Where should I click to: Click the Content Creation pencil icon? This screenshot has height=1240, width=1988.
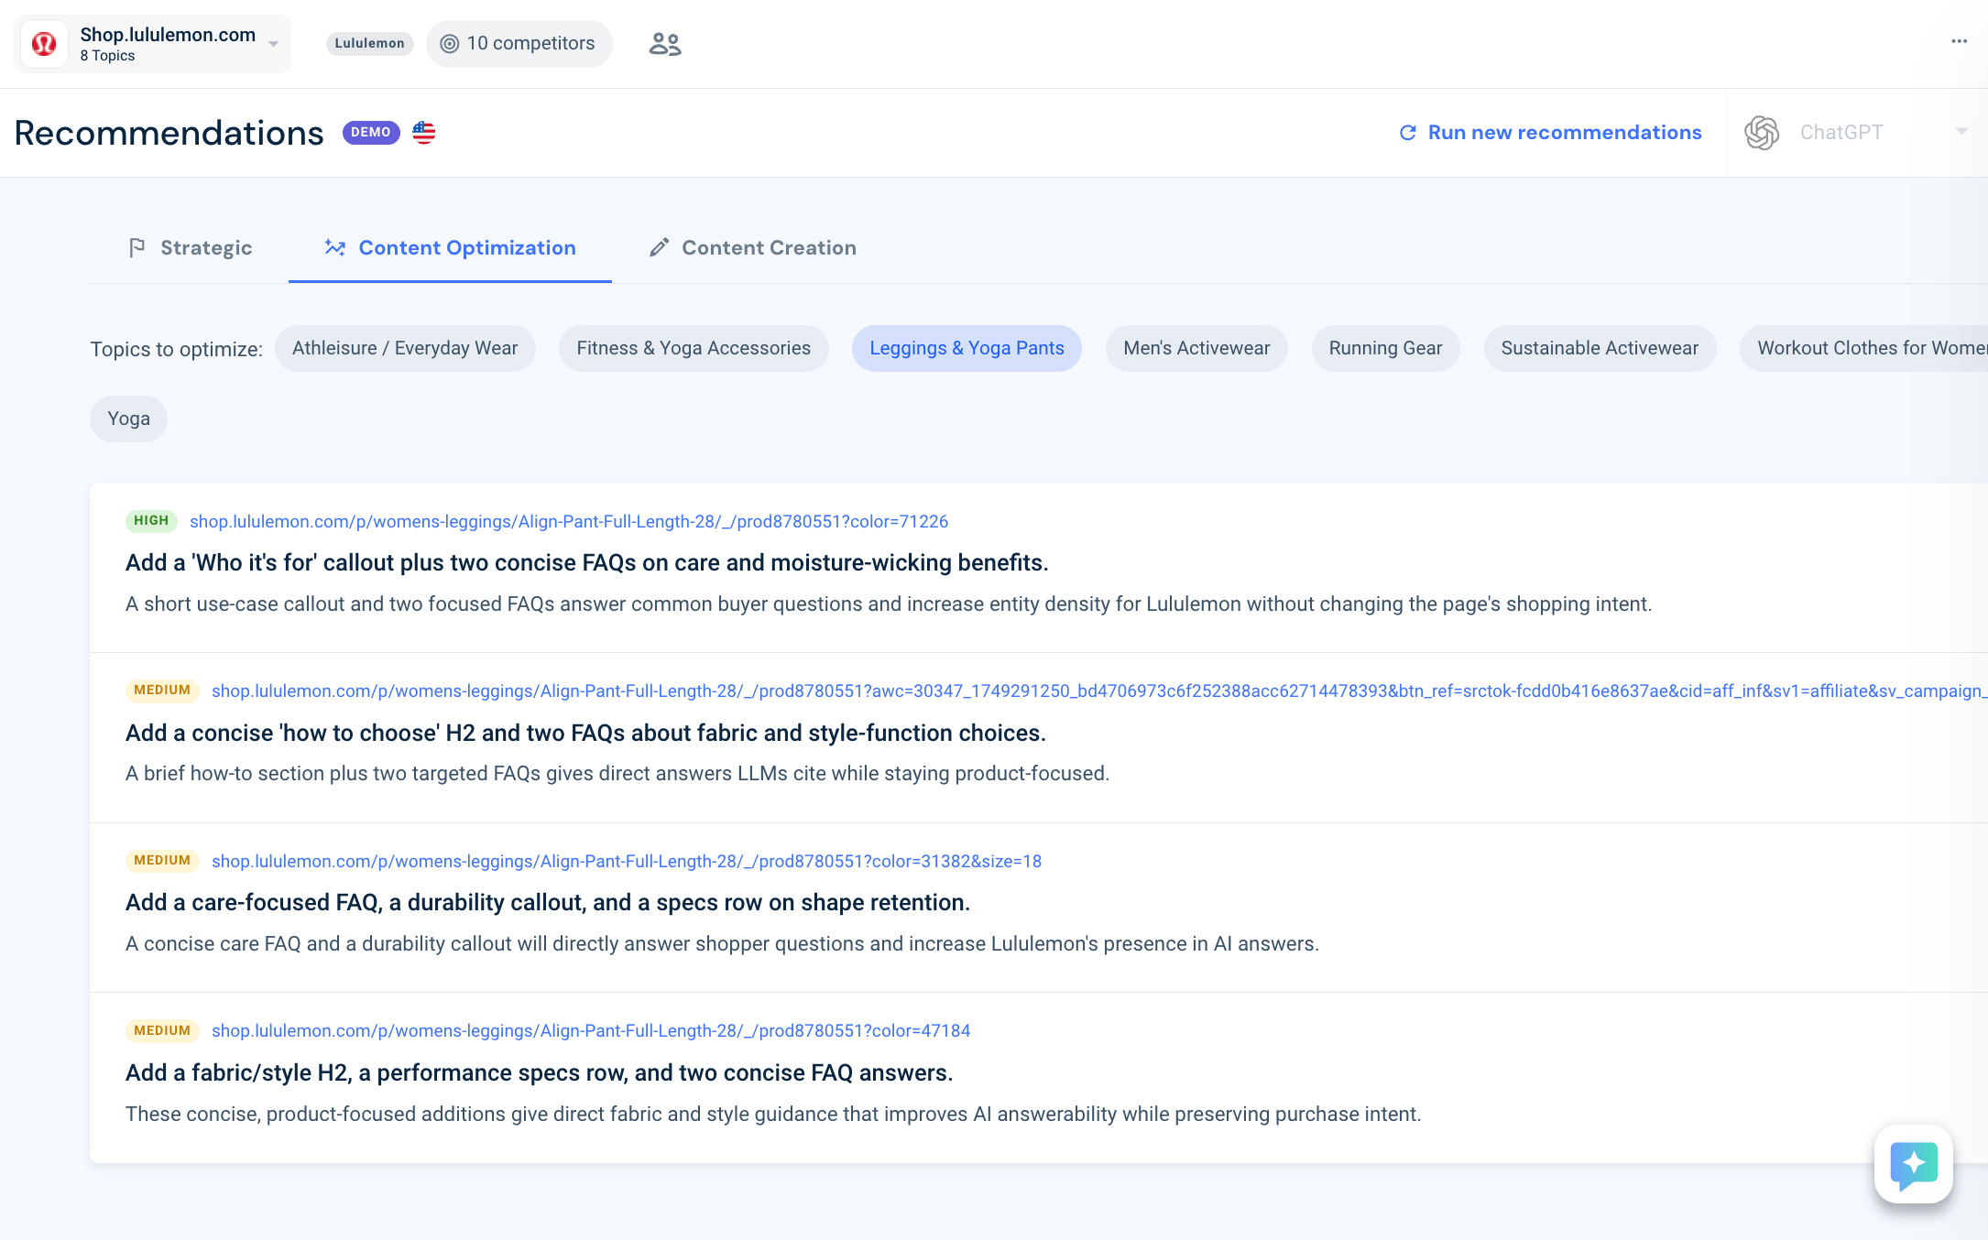(x=659, y=248)
